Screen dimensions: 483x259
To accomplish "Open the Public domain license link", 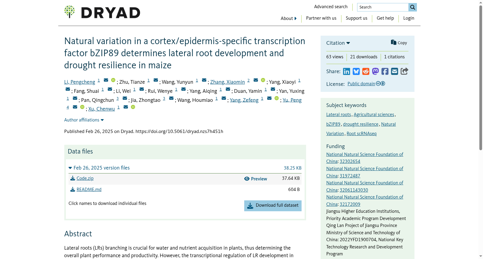I will click(361, 84).
